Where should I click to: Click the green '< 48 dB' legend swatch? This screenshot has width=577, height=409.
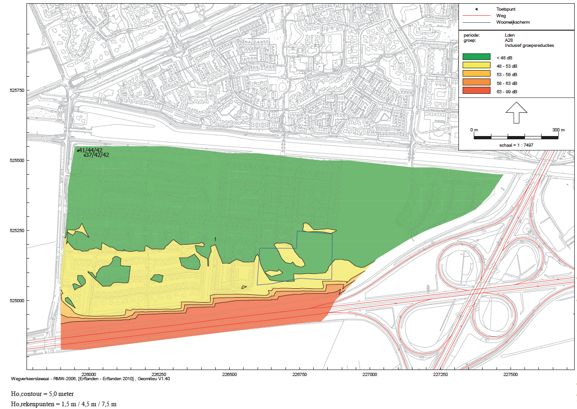point(477,56)
